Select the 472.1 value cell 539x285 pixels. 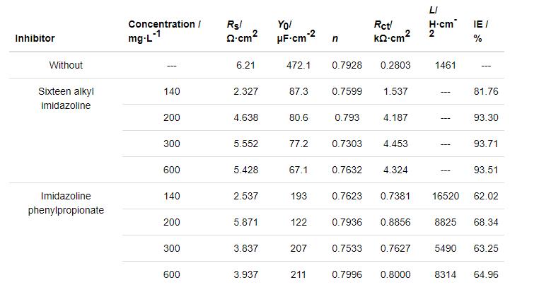click(x=298, y=65)
